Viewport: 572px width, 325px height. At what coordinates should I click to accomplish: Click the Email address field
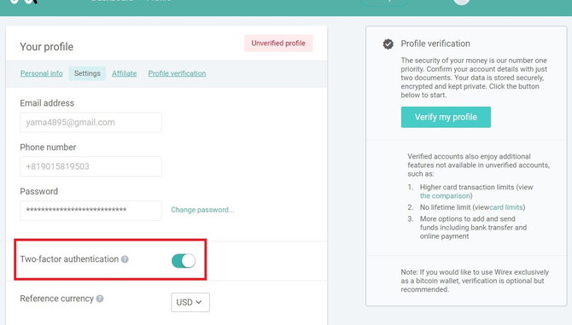point(90,123)
